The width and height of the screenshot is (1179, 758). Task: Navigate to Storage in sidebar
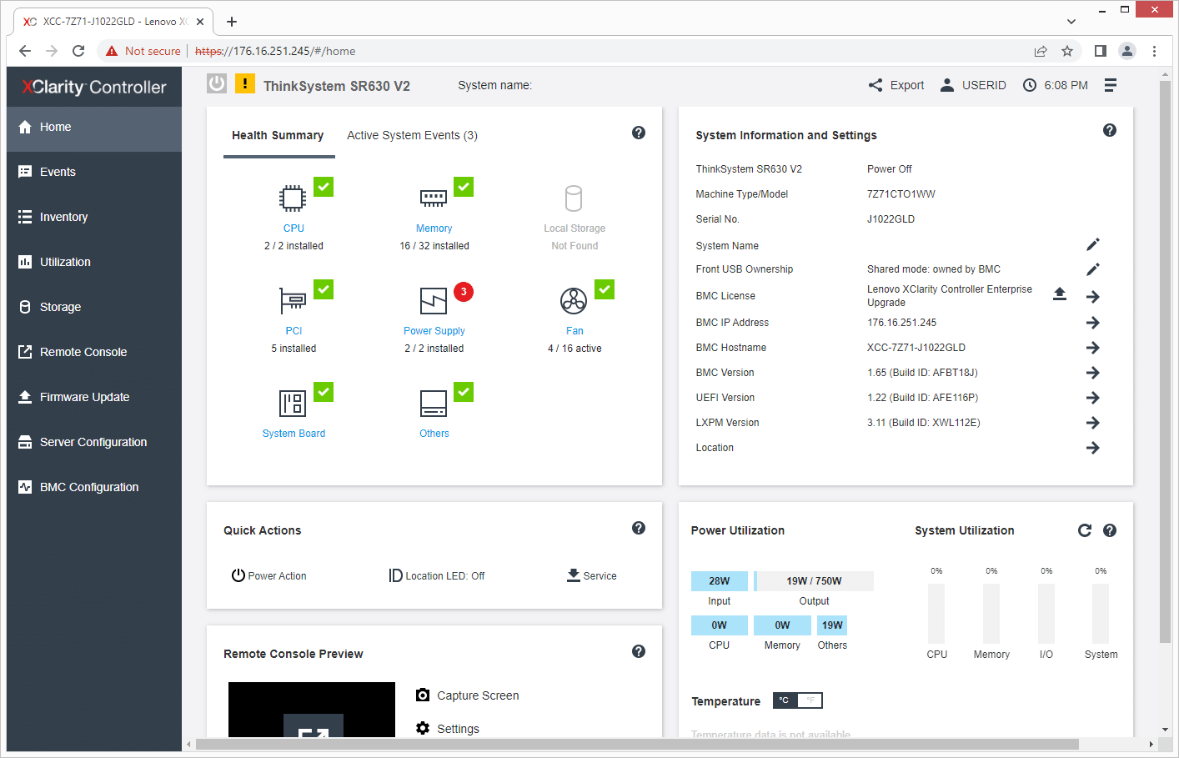[x=94, y=307]
